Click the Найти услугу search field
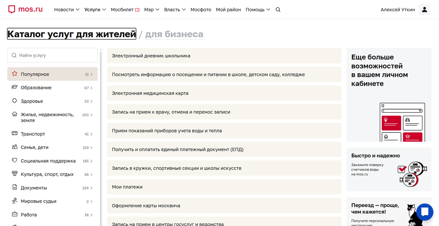Image resolution: width=439 pixels, height=226 pixels. pos(52,55)
